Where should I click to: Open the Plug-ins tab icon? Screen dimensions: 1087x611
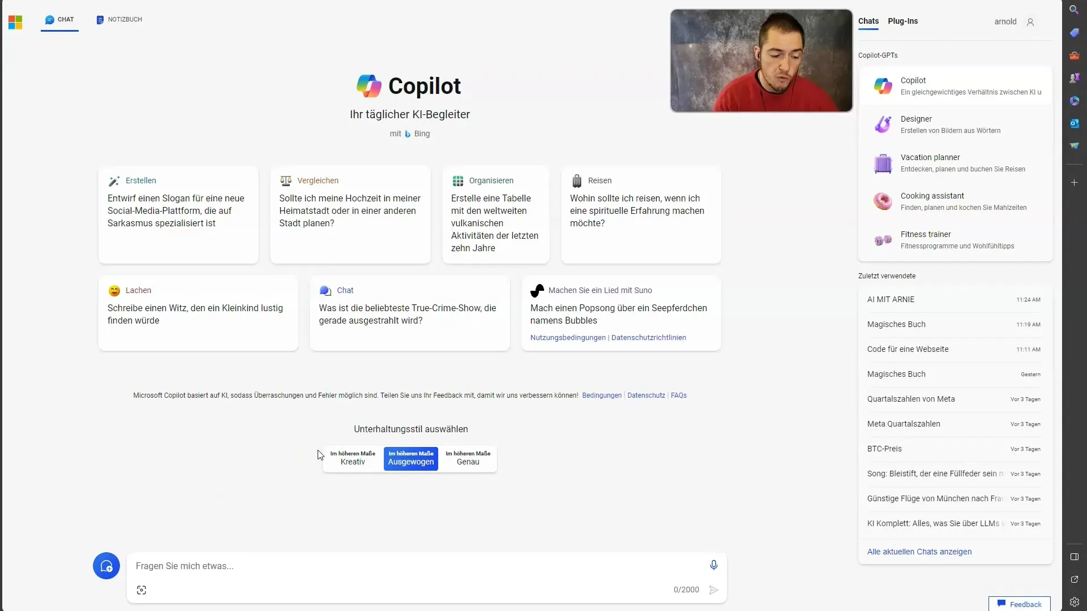[x=904, y=21]
